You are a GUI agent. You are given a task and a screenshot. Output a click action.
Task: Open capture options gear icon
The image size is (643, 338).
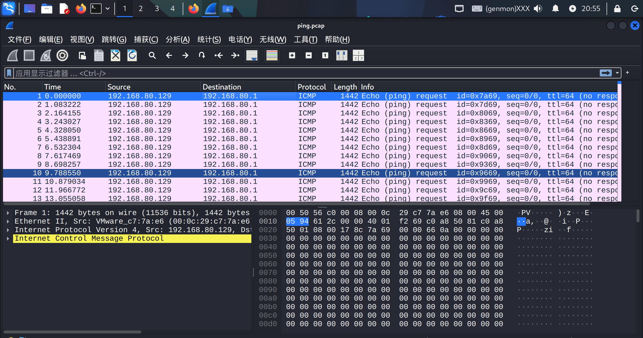[62, 55]
